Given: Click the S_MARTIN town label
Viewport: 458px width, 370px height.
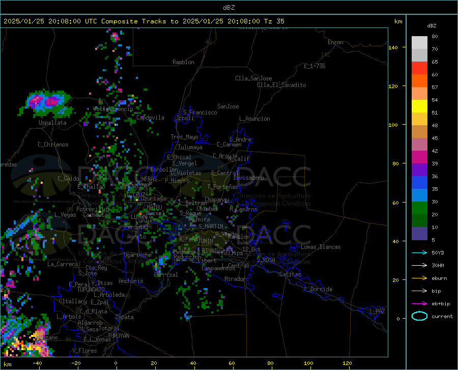Looking at the screenshot, I should tap(211, 226).
